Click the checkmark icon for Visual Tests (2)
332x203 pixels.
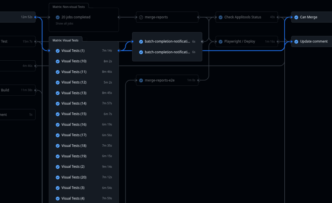(58, 167)
